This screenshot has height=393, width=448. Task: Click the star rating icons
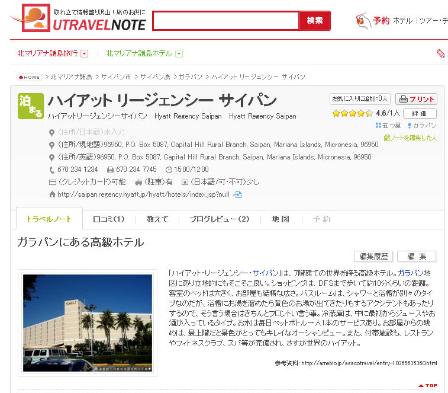coord(353,113)
